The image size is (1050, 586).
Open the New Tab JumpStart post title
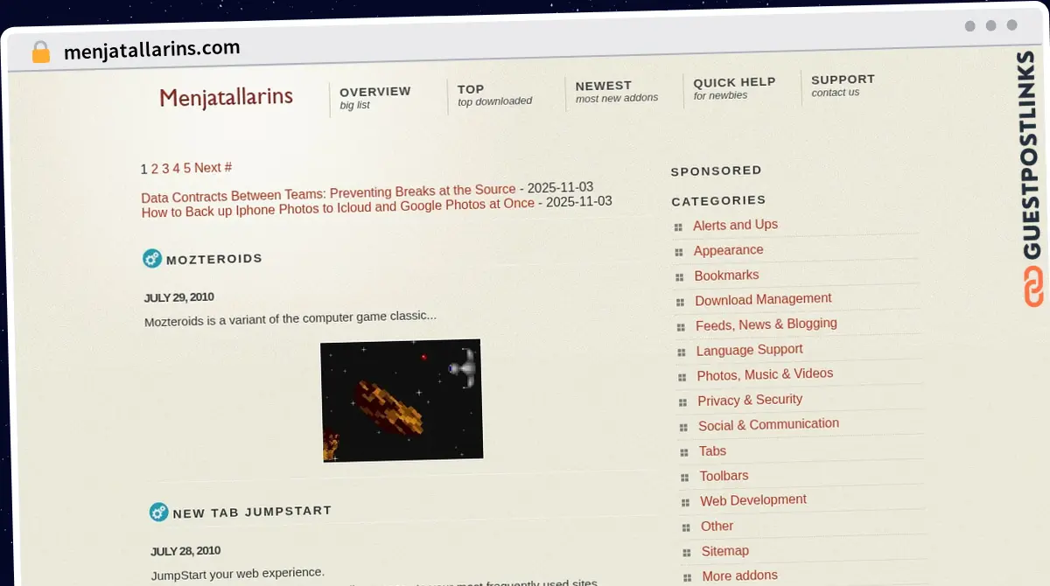click(252, 512)
